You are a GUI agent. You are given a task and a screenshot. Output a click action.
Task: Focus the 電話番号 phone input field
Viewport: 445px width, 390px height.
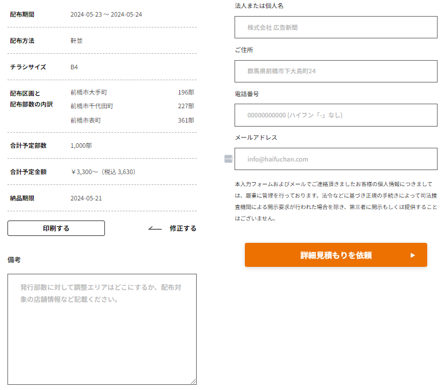(335, 115)
